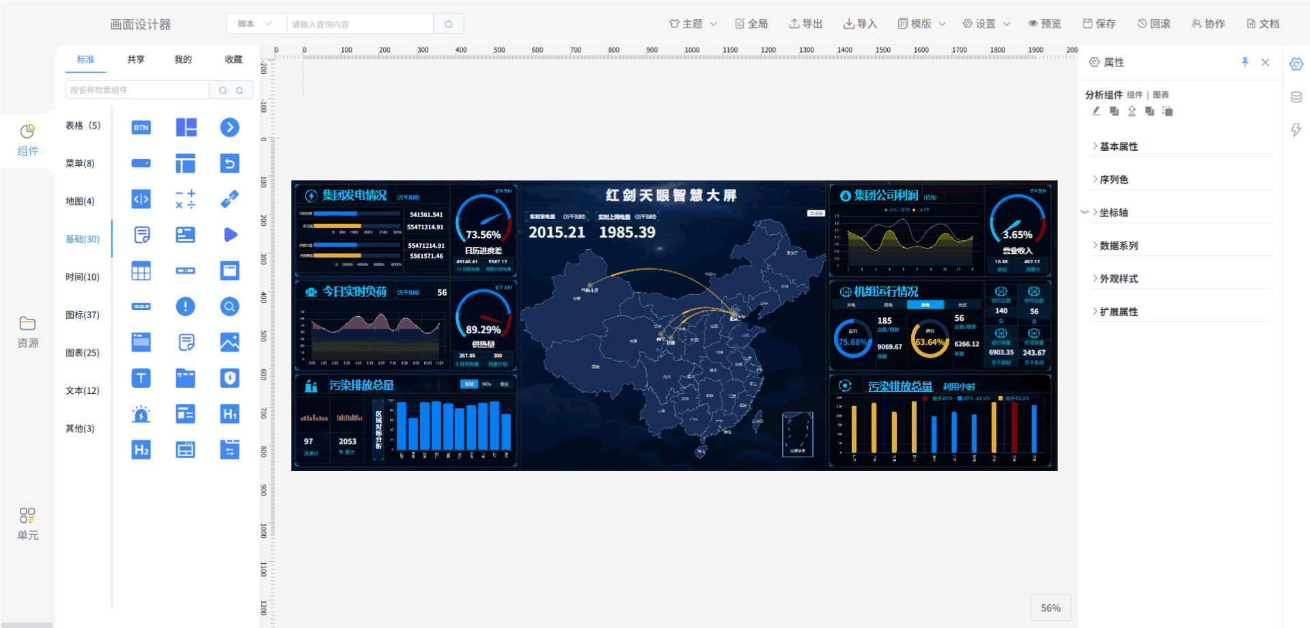Select the 时间(10) category

pos(83,277)
